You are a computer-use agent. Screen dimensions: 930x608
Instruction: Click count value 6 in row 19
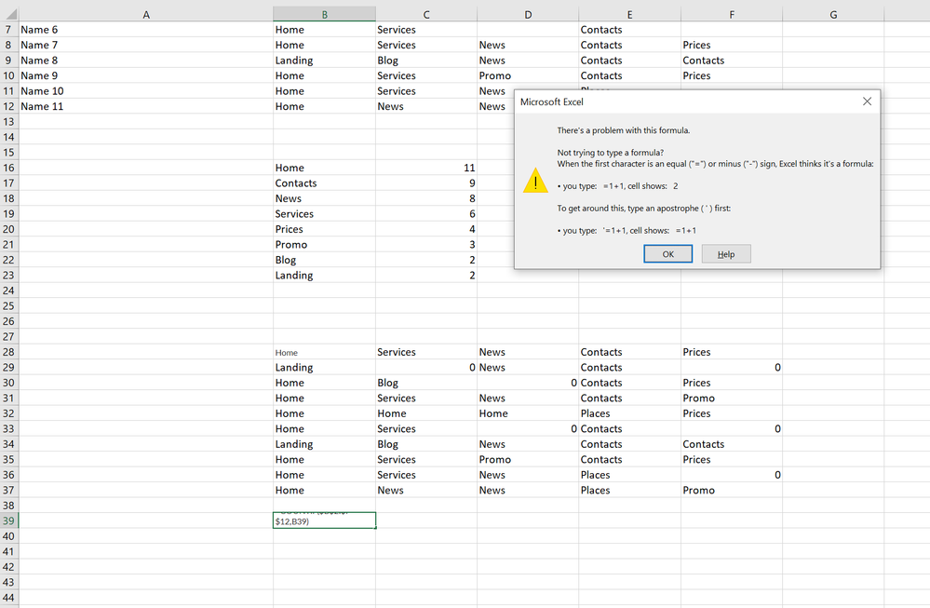click(426, 214)
